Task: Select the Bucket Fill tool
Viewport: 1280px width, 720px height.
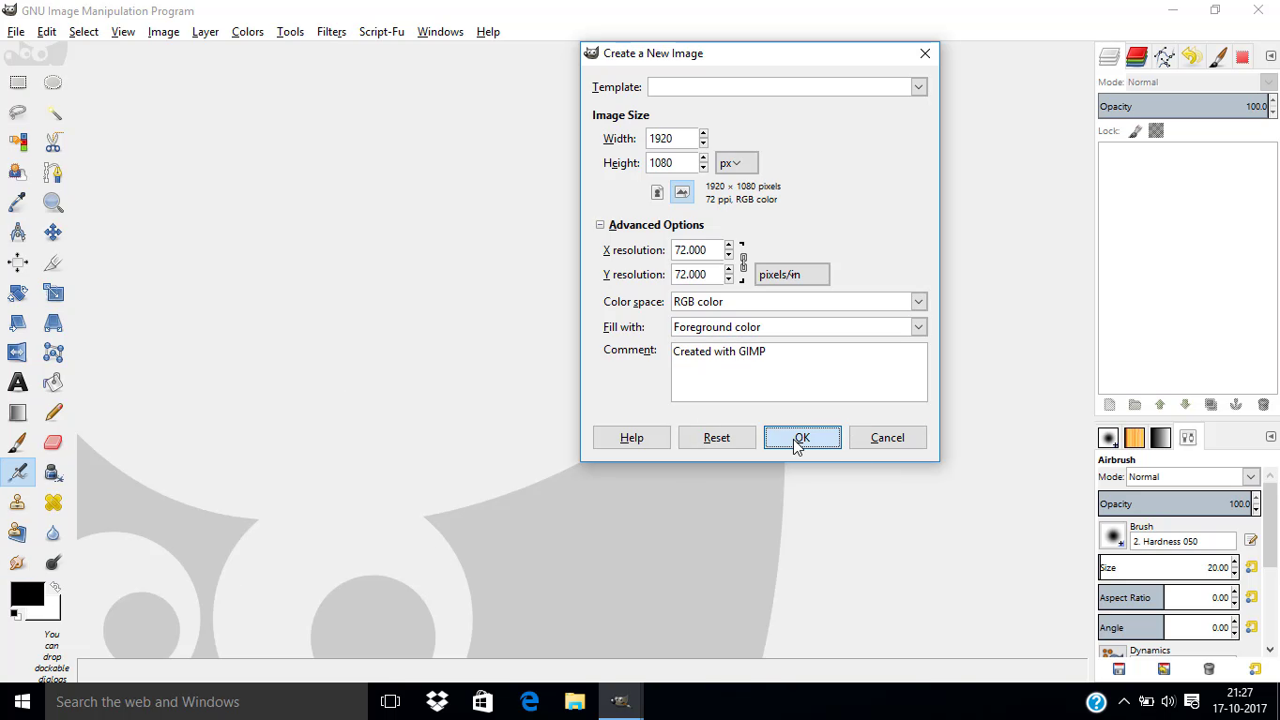Action: 53,382
